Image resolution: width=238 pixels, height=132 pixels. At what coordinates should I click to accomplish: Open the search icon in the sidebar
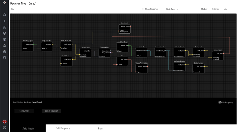coord(5,15)
